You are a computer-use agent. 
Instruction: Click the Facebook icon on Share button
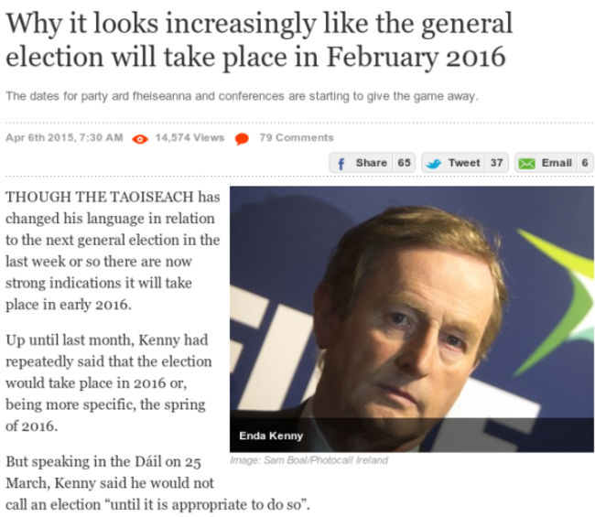(x=341, y=163)
